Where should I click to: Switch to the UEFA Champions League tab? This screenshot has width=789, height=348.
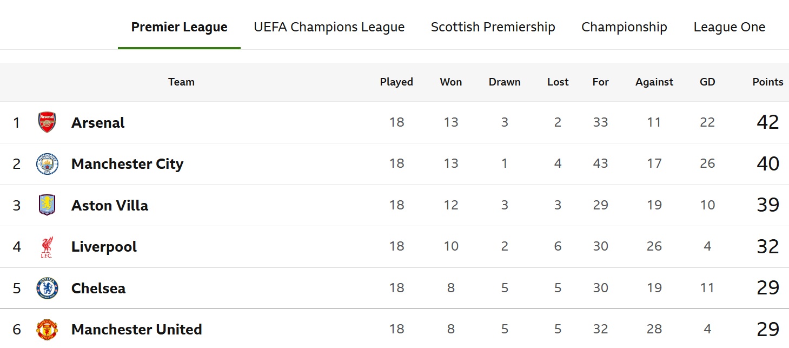tap(329, 27)
